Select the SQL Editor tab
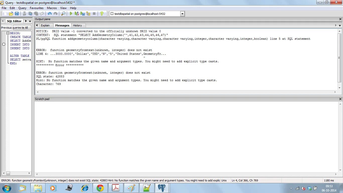The height and width of the screenshot is (193, 343). pos(14,21)
